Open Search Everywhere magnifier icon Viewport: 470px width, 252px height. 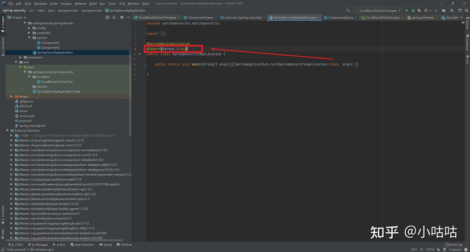[x=466, y=10]
